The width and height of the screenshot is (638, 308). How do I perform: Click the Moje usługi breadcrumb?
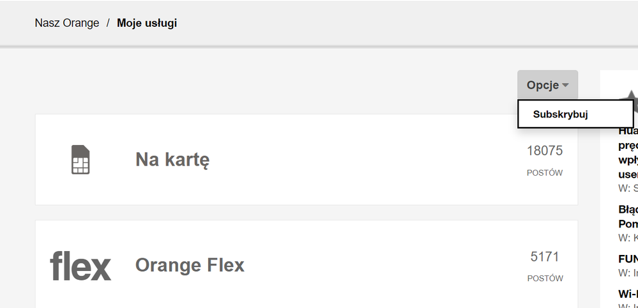(x=147, y=23)
